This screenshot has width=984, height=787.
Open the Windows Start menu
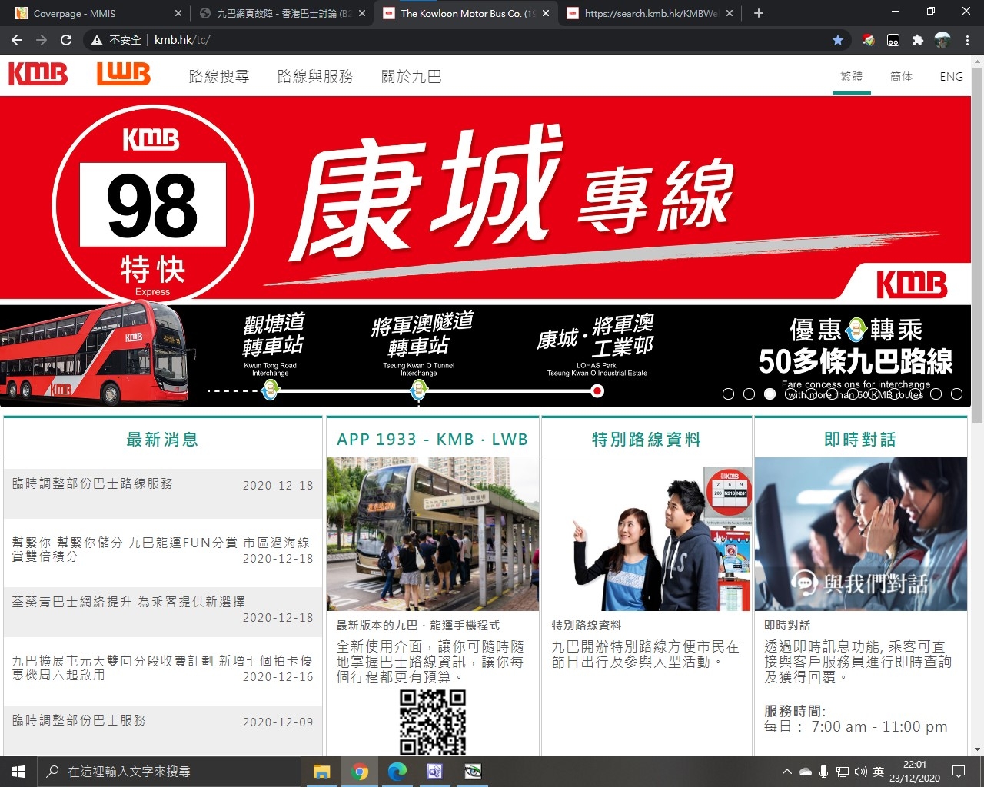(18, 772)
